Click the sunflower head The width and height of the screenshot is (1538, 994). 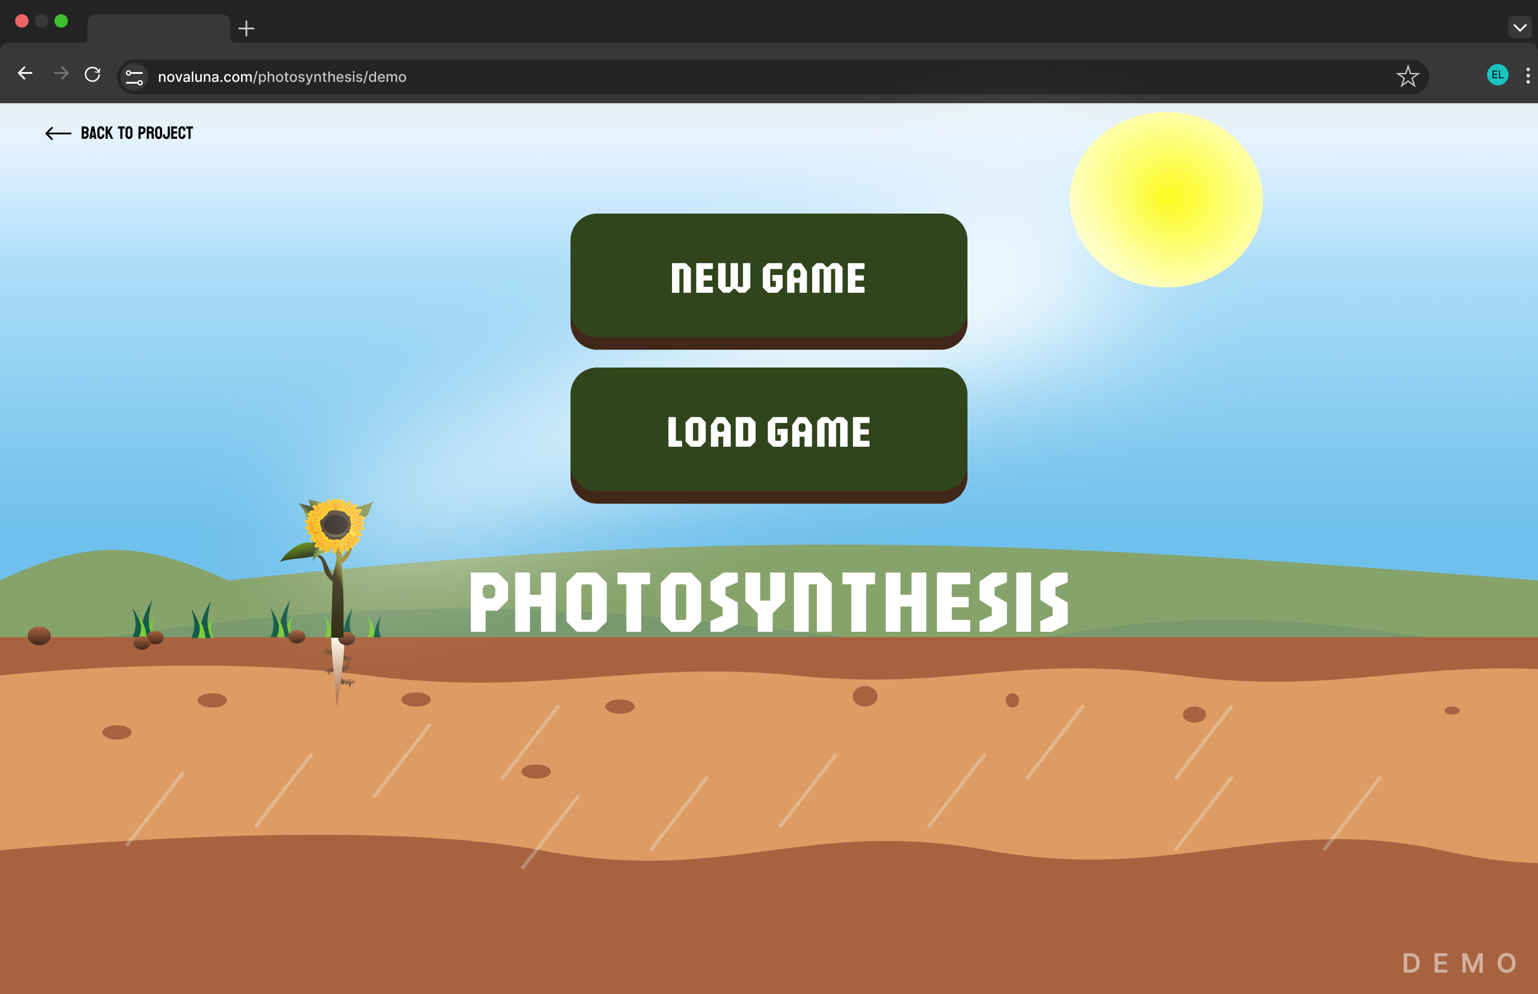point(335,524)
